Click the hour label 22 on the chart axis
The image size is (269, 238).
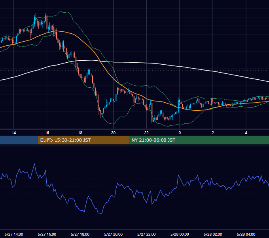point(146,133)
